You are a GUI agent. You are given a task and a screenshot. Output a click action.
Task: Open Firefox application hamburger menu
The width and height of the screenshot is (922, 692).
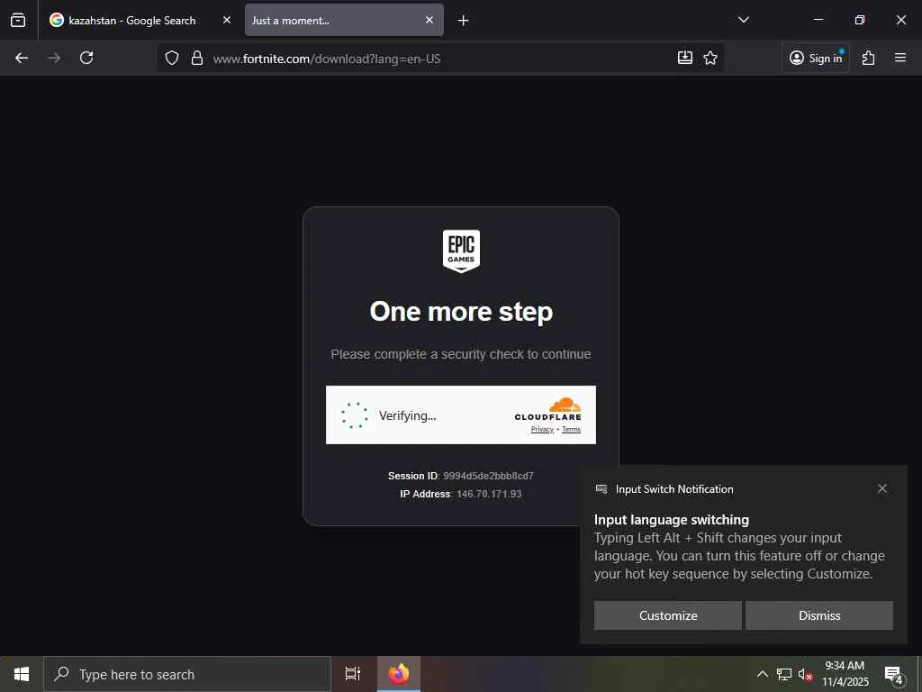click(900, 58)
